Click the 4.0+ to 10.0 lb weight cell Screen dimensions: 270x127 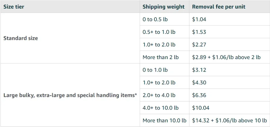pos(160,108)
